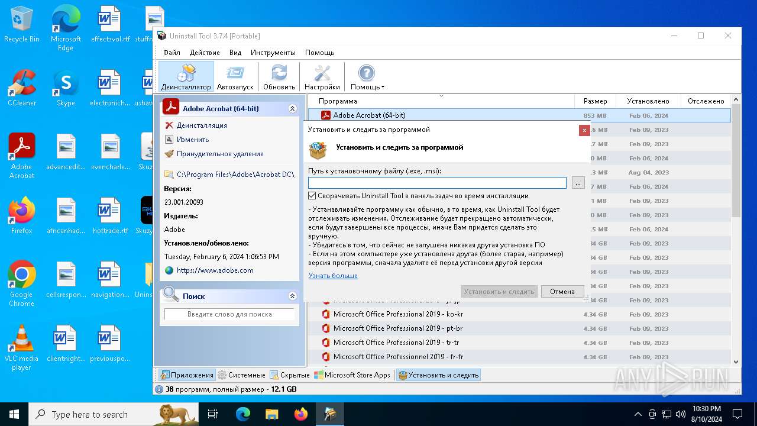Viewport: 757px width, 426px height.
Task: Open Task View on the taskbar
Action: [213, 414]
